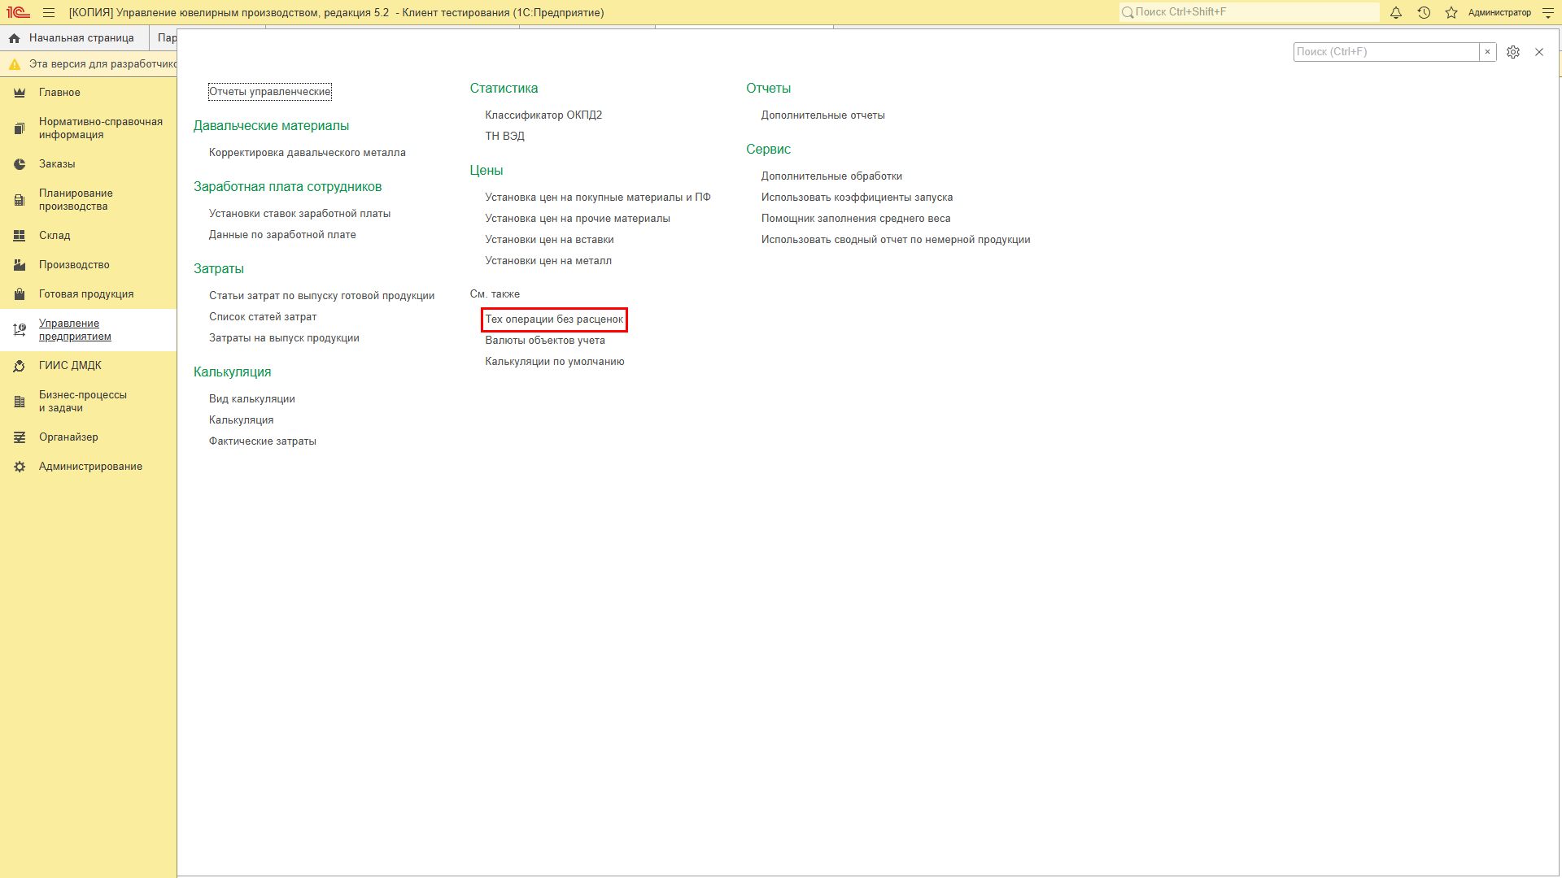Image resolution: width=1562 pixels, height=878 pixels.
Task: Focus the menu search Ctrl+F field
Action: pyautogui.click(x=1386, y=52)
